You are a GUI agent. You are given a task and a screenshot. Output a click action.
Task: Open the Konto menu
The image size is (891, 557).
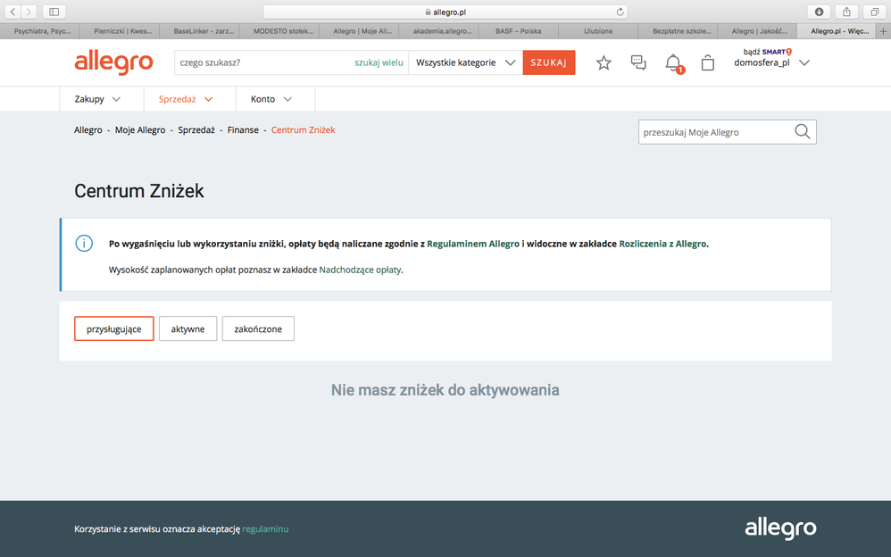click(271, 99)
